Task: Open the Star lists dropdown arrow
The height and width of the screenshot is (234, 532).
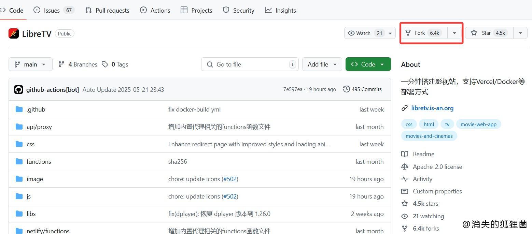Action: click(x=520, y=33)
